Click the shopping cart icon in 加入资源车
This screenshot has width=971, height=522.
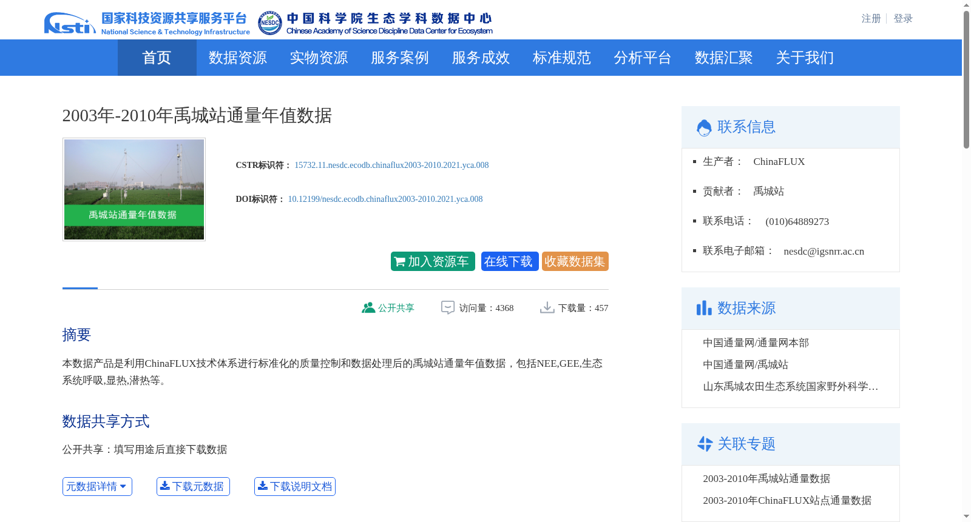(x=400, y=262)
